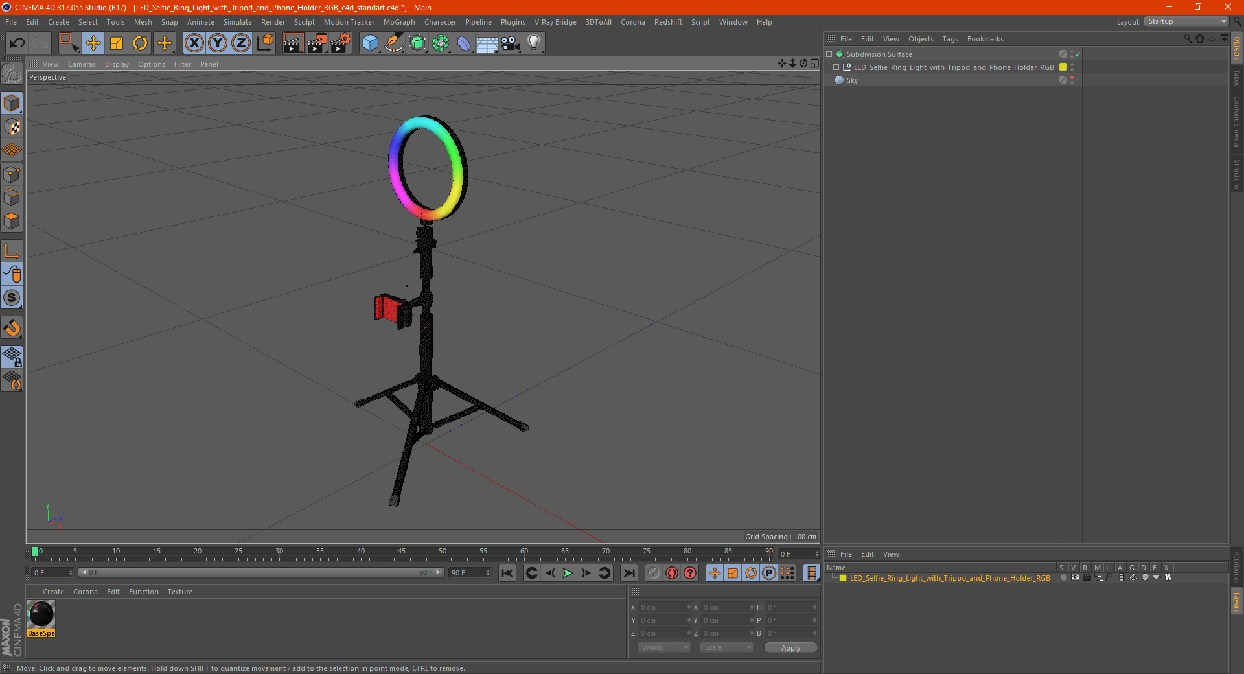The width and height of the screenshot is (1244, 674).
Task: Toggle layer visibility in Layers panel row
Action: click(x=1076, y=578)
